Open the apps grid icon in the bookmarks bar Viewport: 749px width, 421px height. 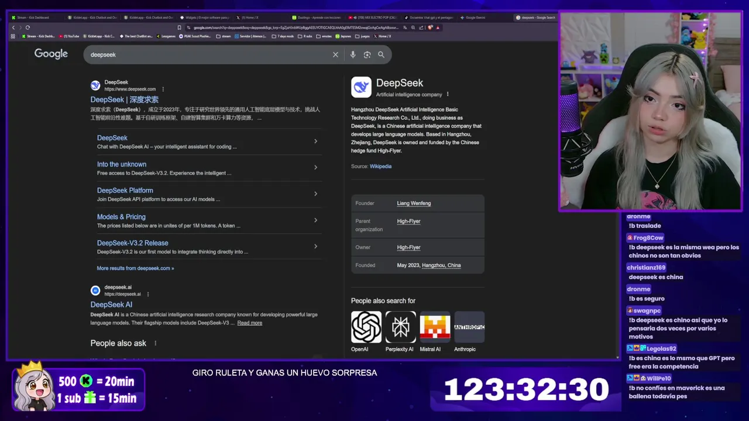pos(13,36)
